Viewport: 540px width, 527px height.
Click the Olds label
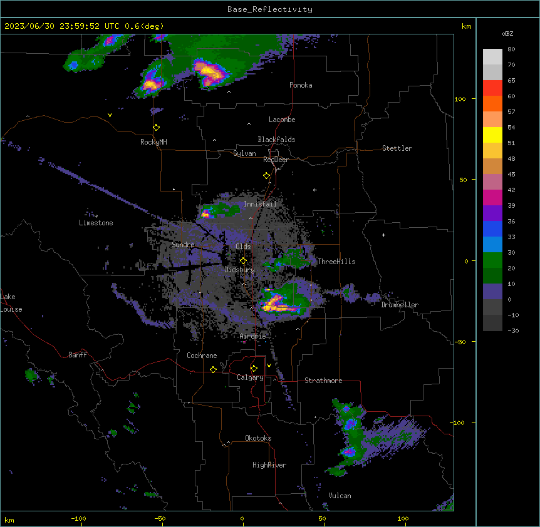243,247
